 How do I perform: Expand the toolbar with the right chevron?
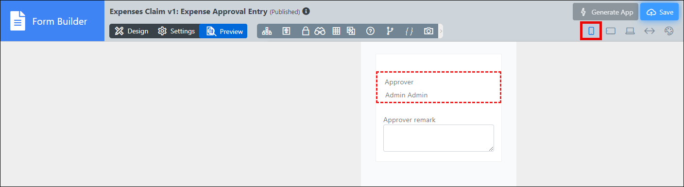(x=441, y=31)
